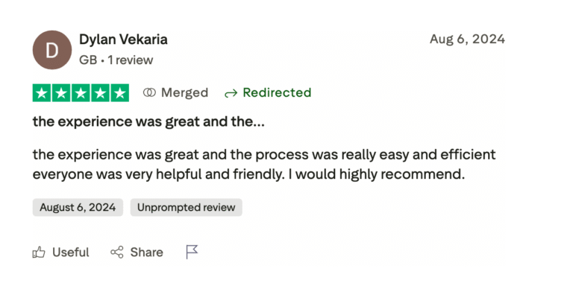Image resolution: width=573 pixels, height=298 pixels.
Task: Click the brown "D" profile avatar
Action: coord(51,50)
